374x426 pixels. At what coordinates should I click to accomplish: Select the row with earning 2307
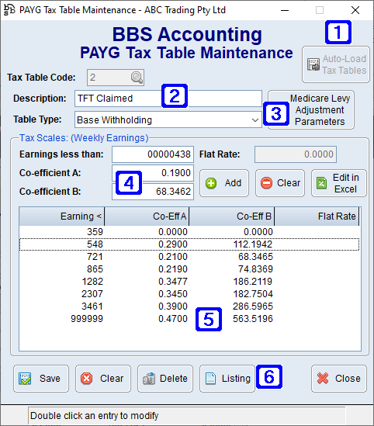(189, 294)
